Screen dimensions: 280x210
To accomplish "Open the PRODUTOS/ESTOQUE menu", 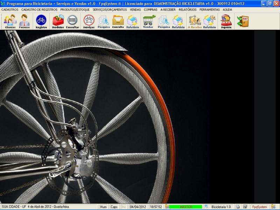I will [x=75, y=10].
